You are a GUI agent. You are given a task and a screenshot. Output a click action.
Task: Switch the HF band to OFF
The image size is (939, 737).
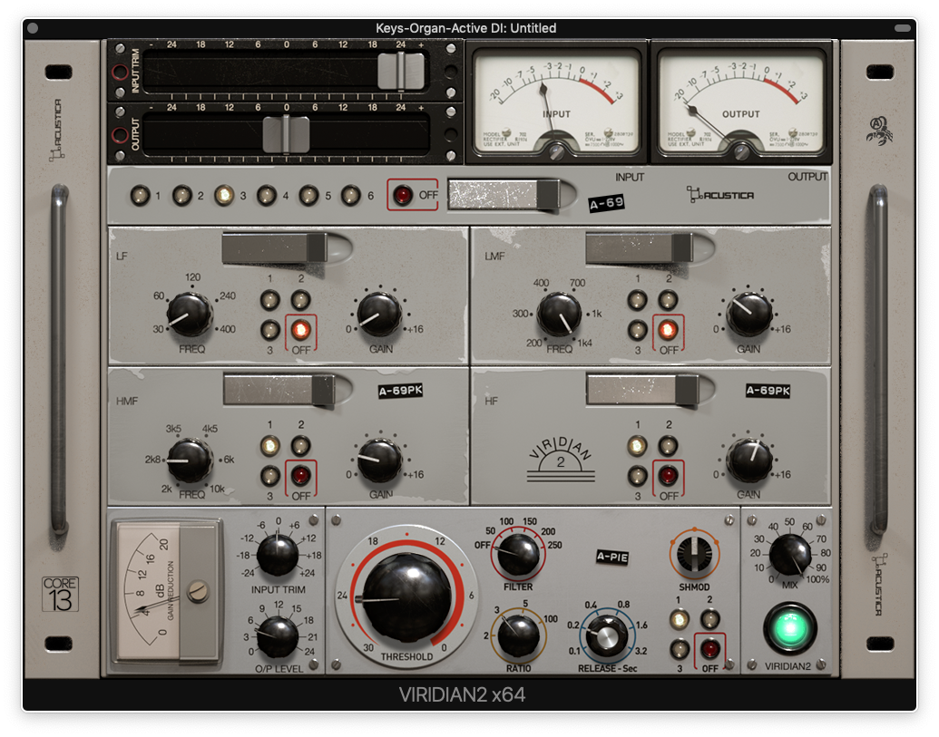(668, 476)
